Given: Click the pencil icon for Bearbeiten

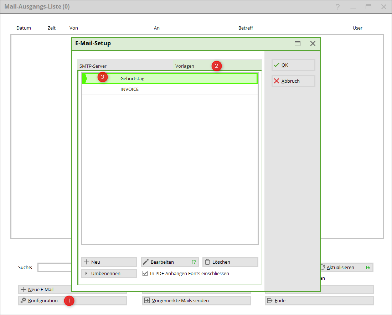Looking at the screenshot, I should click(x=145, y=262).
